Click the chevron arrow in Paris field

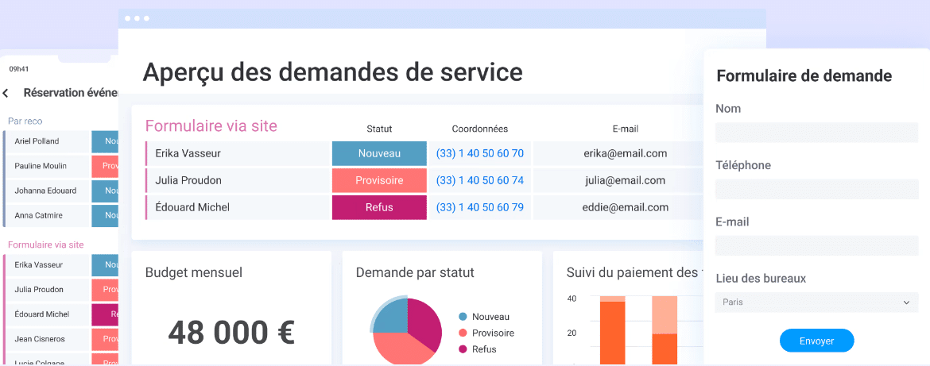(907, 302)
